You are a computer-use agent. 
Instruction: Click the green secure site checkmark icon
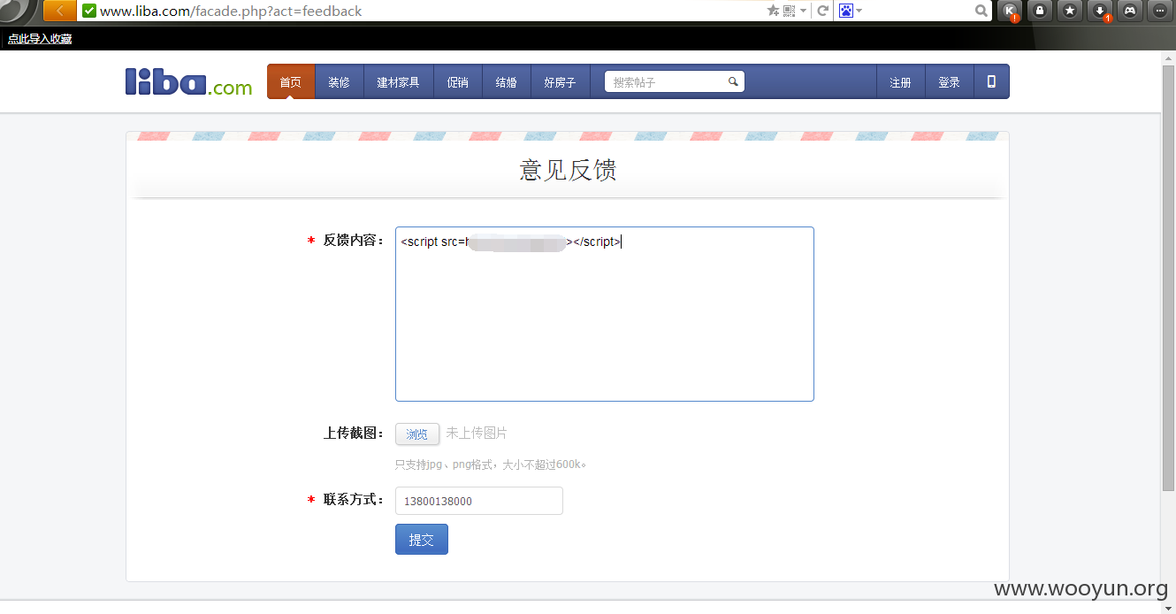click(x=89, y=11)
